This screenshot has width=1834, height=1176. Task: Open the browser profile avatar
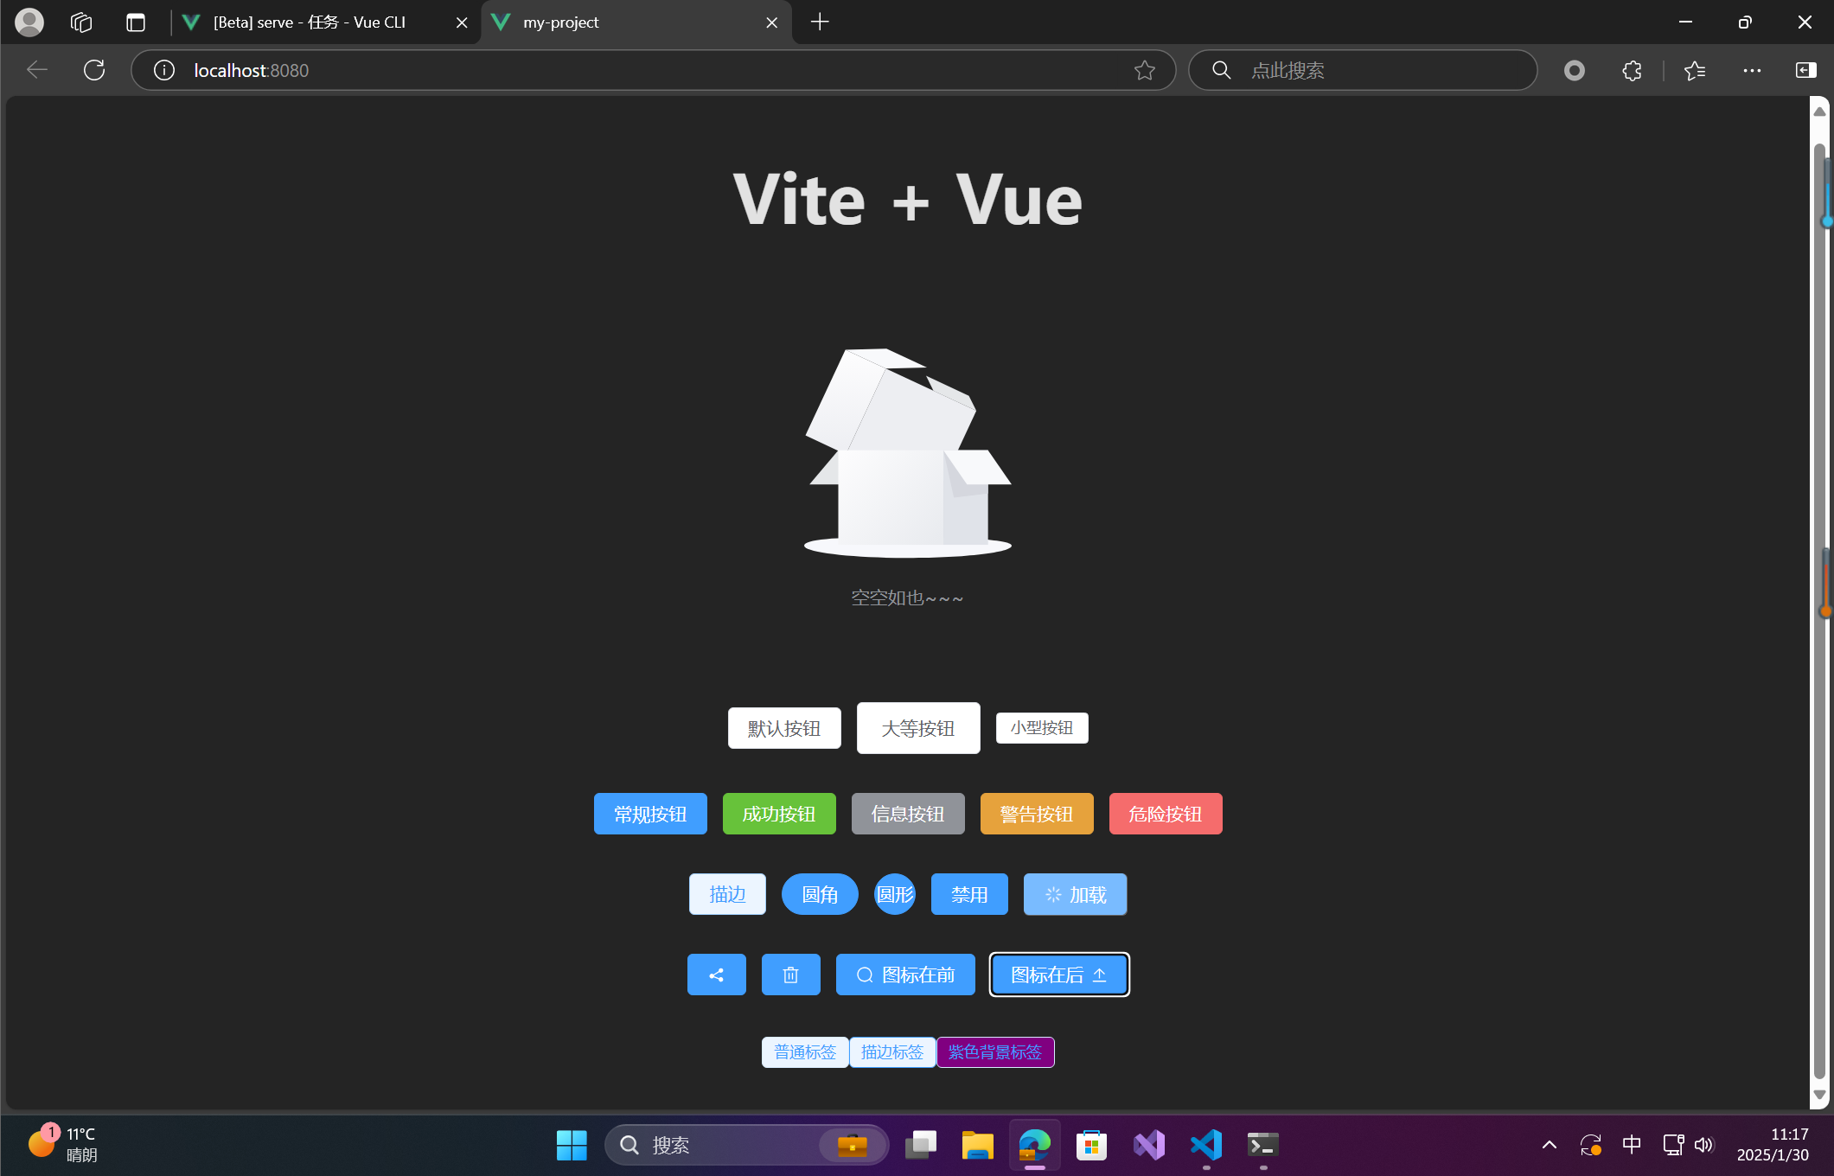pyautogui.click(x=29, y=22)
